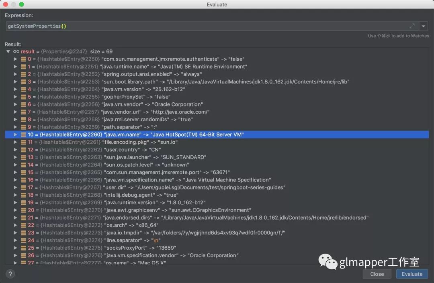Image resolution: width=434 pixels, height=283 pixels.
Task: Click the field icon of entry 24 line.separator
Action: 24,240
